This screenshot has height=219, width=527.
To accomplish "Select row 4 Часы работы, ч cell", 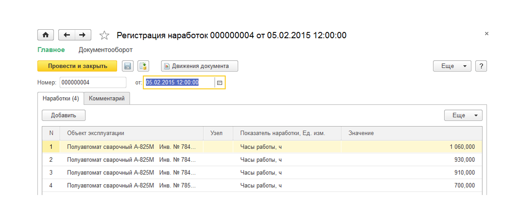I will [287, 185].
